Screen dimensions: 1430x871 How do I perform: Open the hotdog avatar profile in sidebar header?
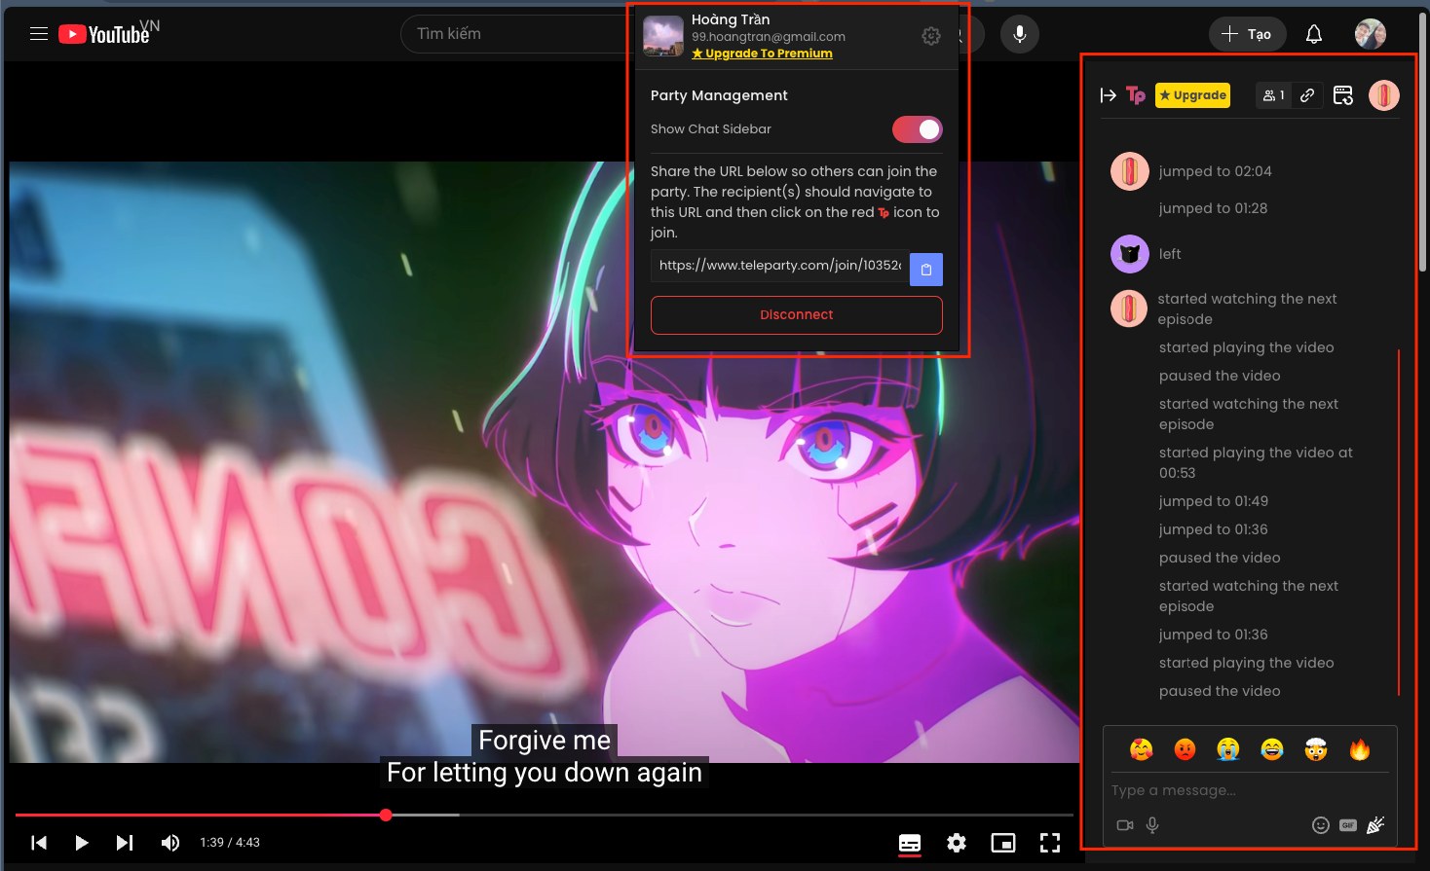pyautogui.click(x=1384, y=95)
